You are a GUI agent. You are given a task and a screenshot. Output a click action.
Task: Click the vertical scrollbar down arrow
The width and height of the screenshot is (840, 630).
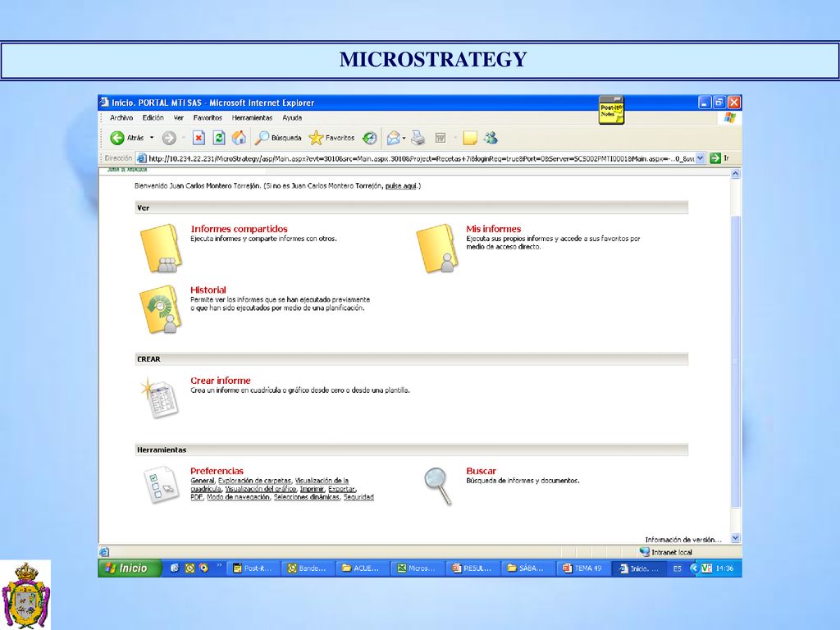(x=736, y=538)
